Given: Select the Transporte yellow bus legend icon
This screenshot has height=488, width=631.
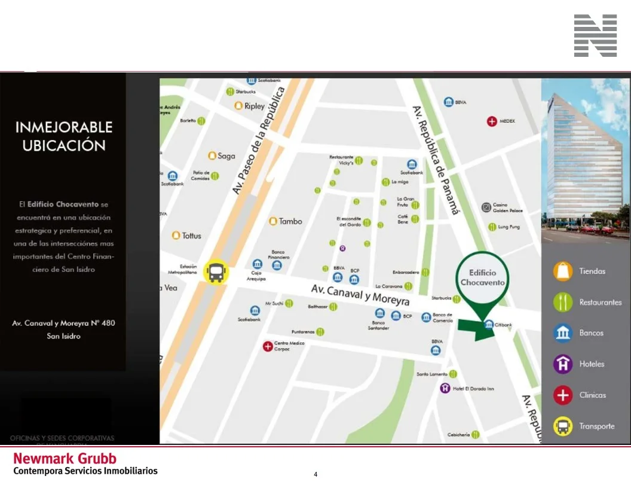Looking at the screenshot, I should 563,426.
